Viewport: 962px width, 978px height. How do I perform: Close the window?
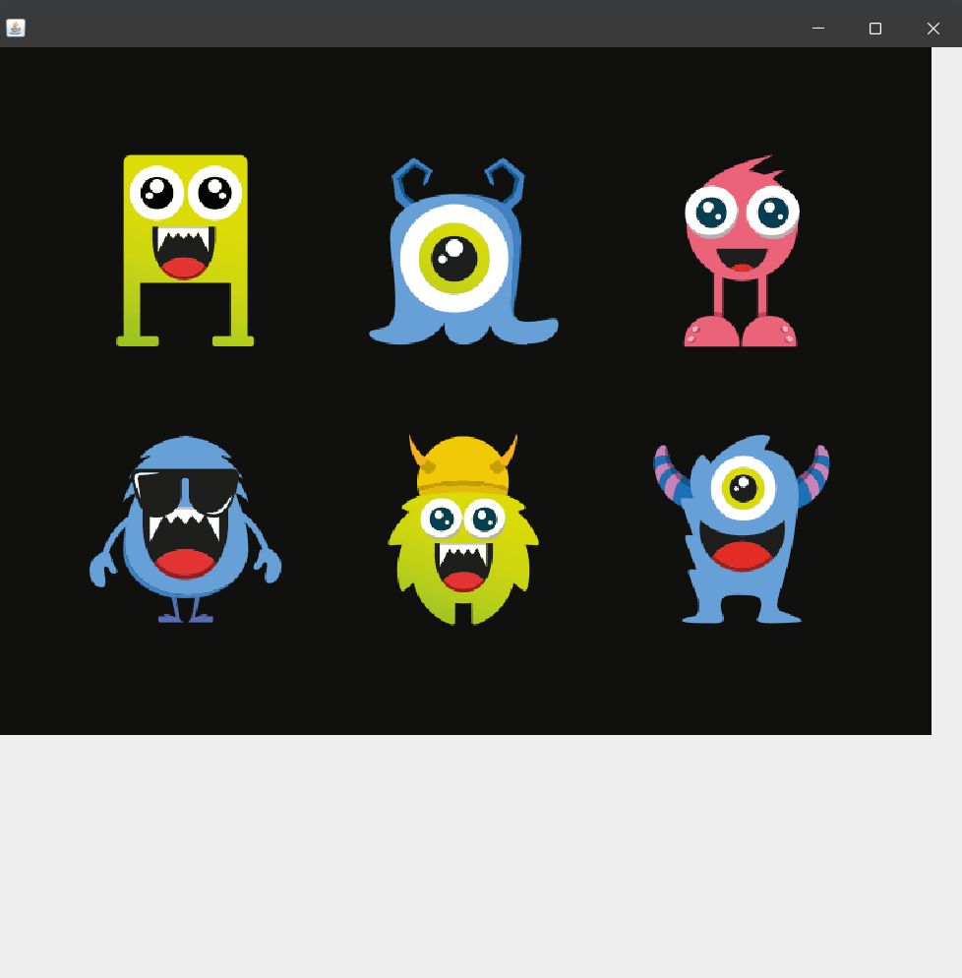pyautogui.click(x=932, y=29)
